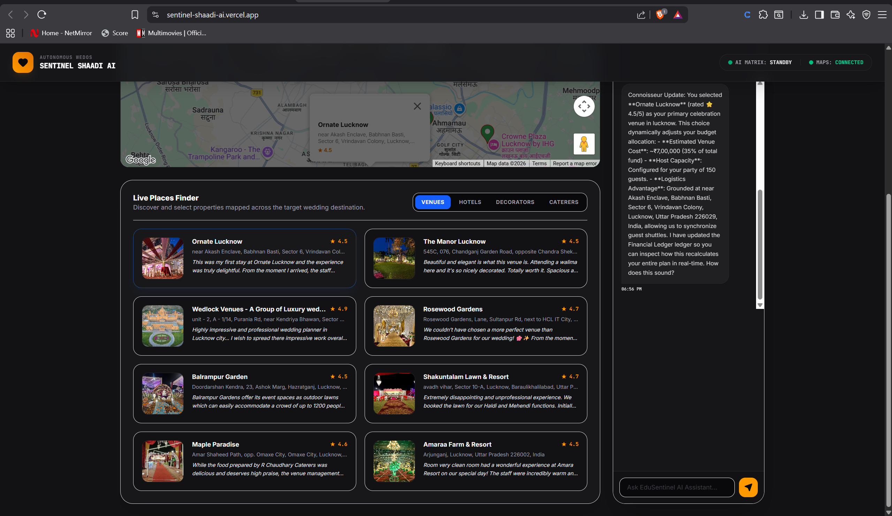Open the Score bookmark
892x516 pixels.
point(115,33)
